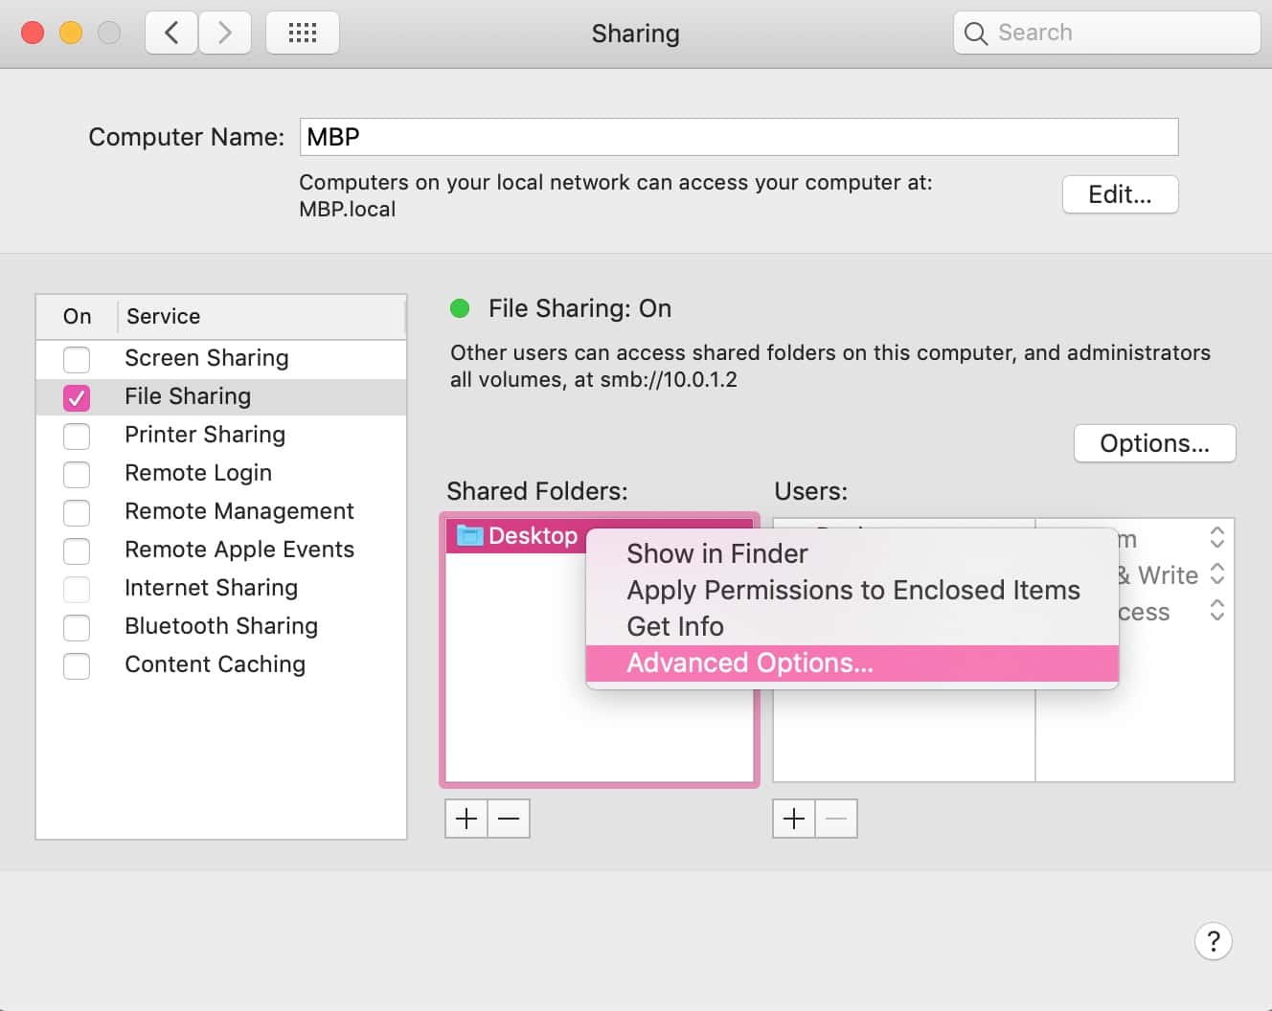The image size is (1272, 1011).
Task: Click into the Computer Name text field
Action: point(738,137)
